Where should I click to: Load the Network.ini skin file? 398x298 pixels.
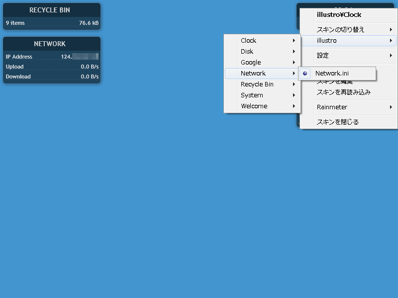337,74
